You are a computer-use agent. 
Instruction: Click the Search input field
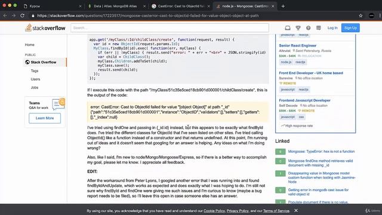[170, 28]
